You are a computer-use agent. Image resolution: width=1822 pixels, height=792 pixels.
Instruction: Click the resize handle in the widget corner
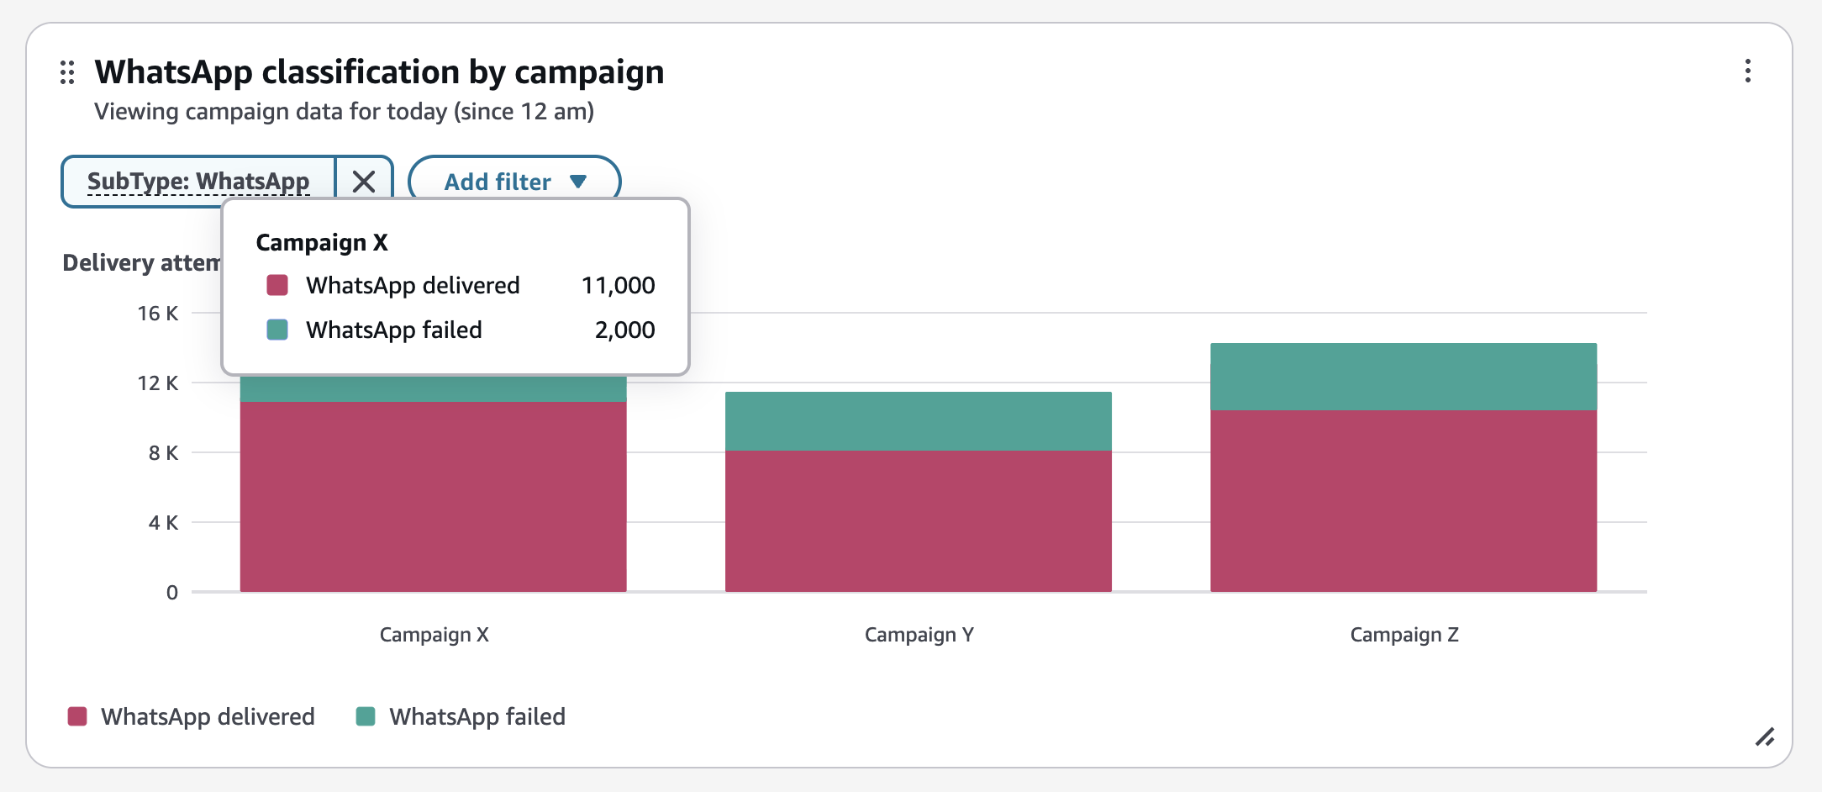click(x=1764, y=737)
